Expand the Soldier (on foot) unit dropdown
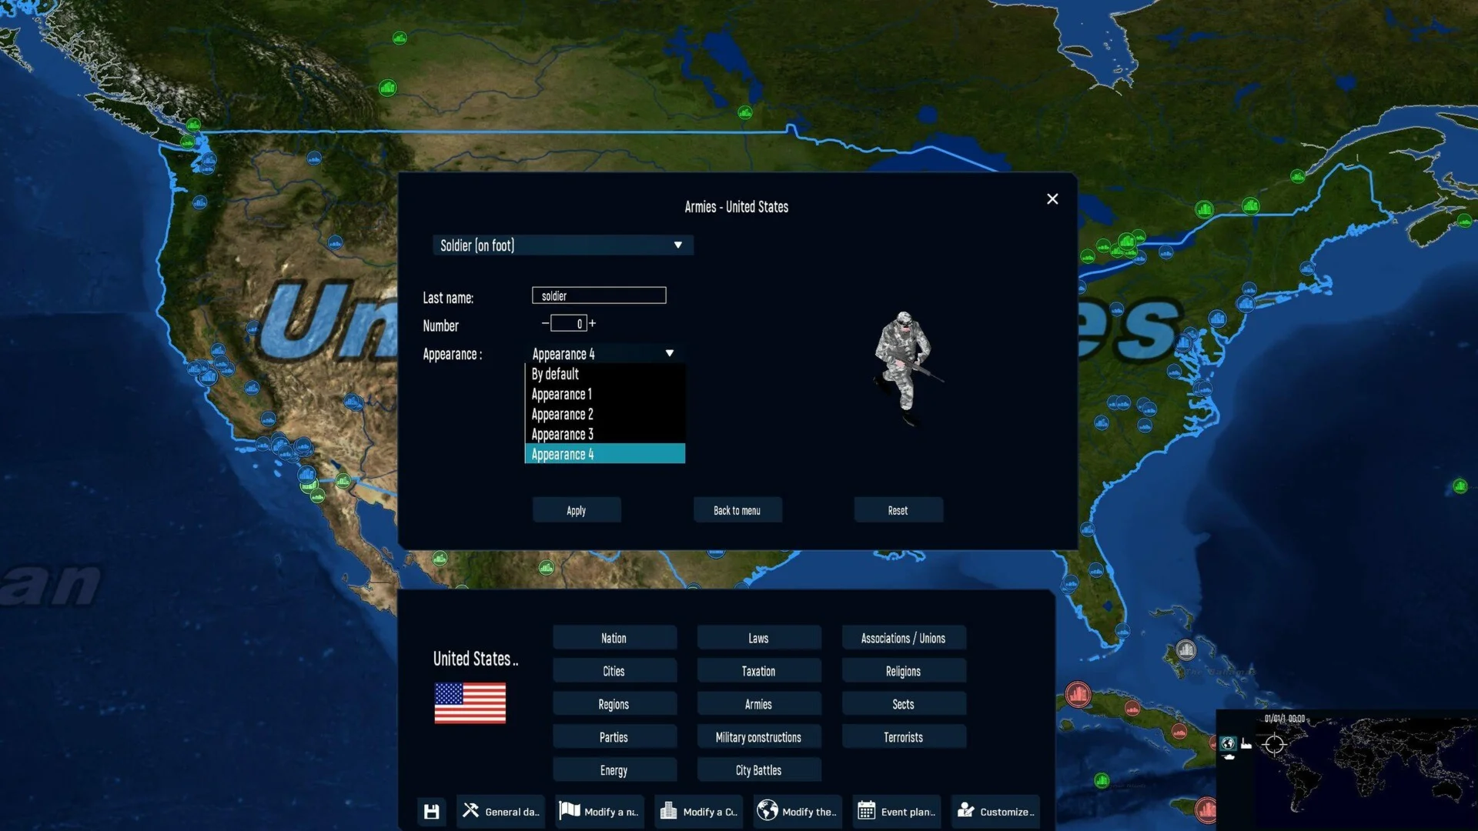 point(677,245)
